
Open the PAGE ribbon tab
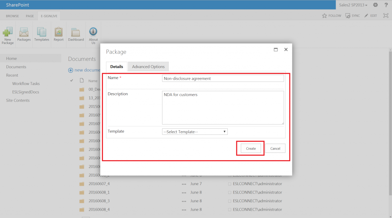coord(29,16)
